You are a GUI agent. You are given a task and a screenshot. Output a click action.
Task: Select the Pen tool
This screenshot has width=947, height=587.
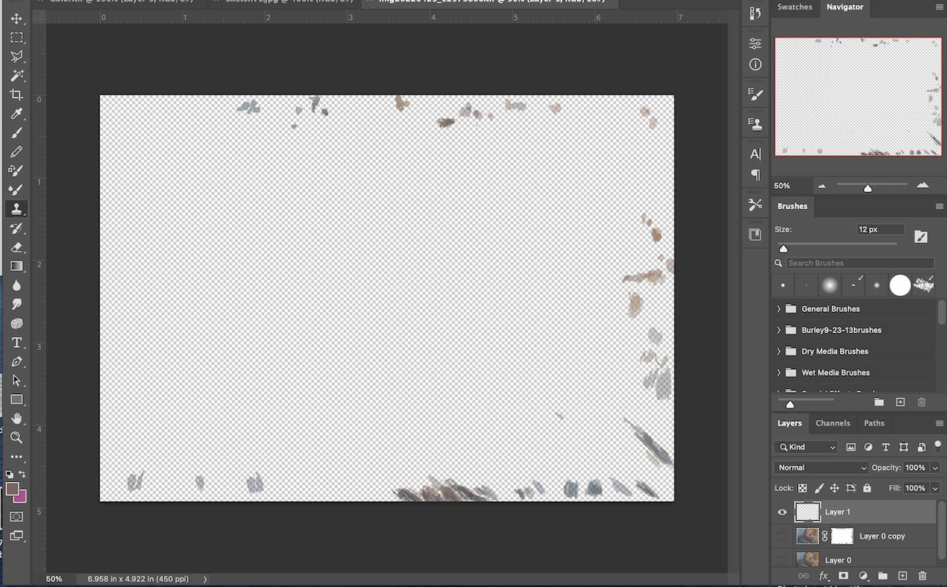tap(16, 362)
